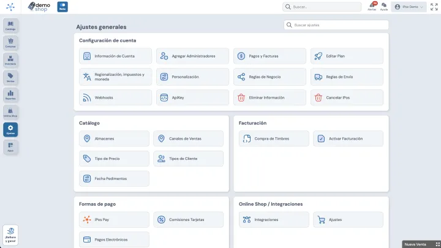
Task: Open Pagos y Facturas
Action: click(269, 56)
